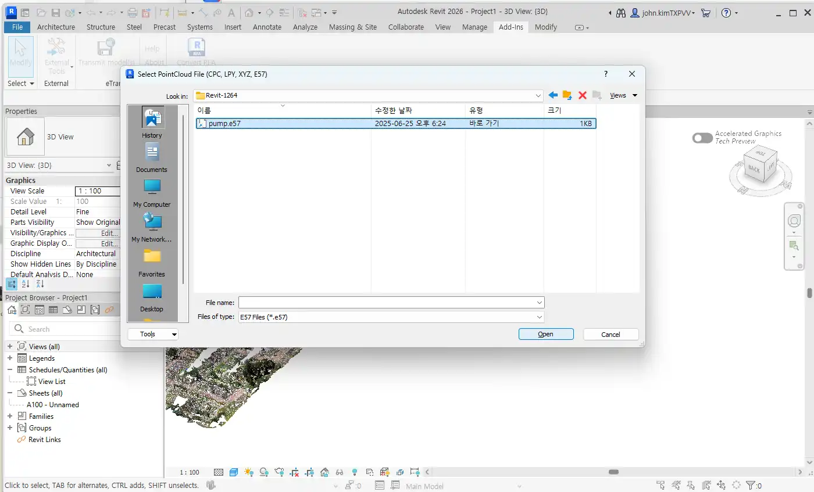Switch to the Architecture ribbon tab

click(56, 27)
